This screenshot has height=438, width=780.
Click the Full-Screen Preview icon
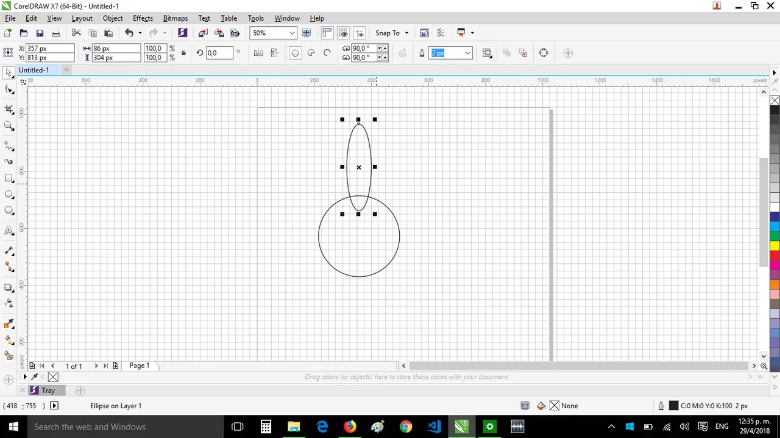point(307,33)
